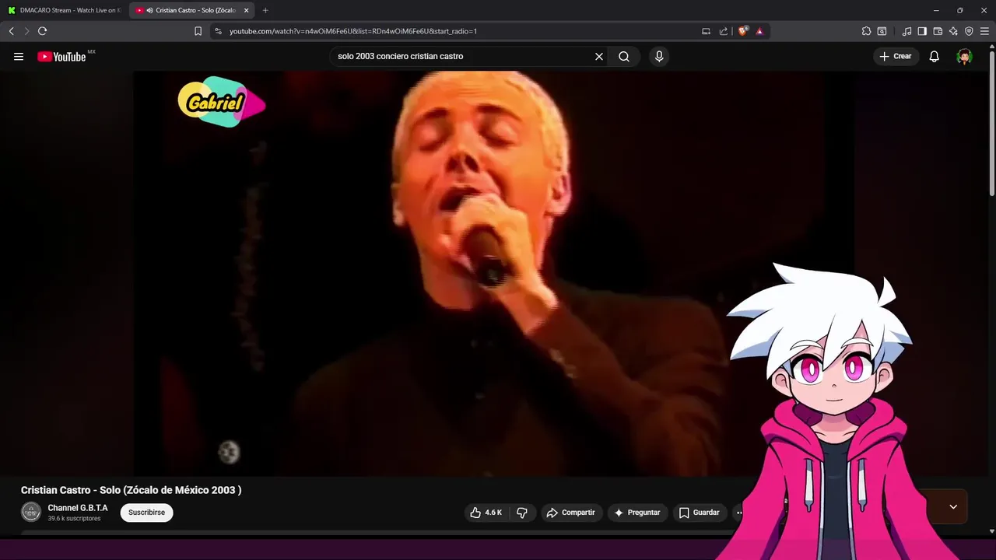Open YouTube notifications bell

(x=934, y=56)
